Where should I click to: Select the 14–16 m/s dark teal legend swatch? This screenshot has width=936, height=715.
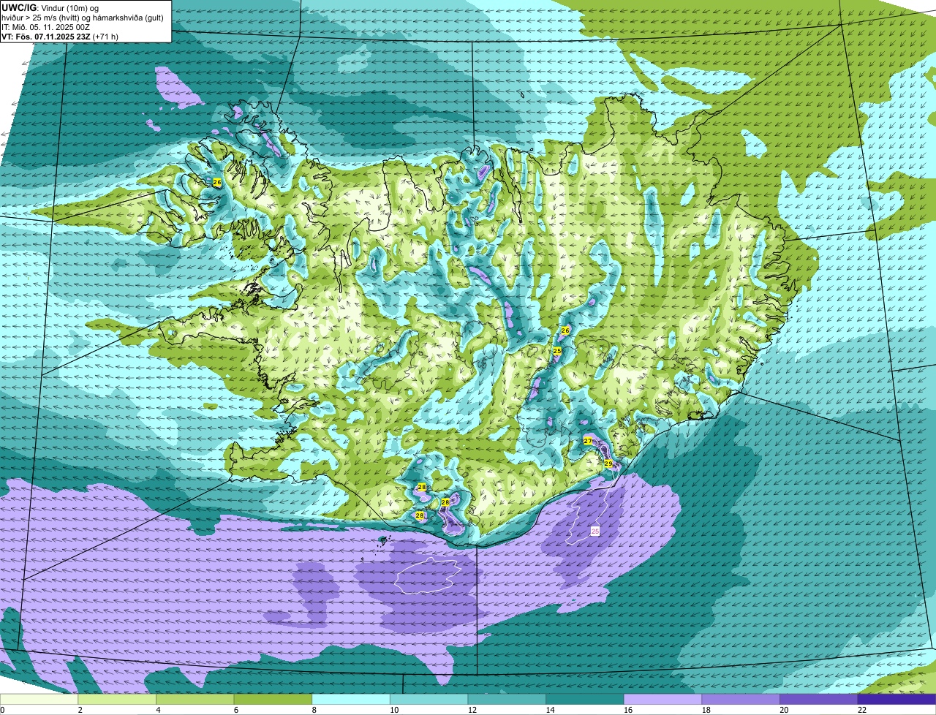click(x=585, y=699)
